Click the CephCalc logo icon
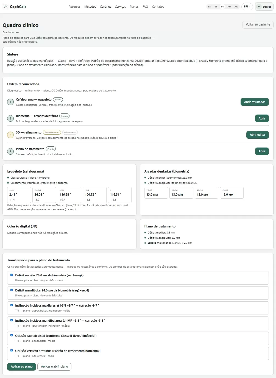This screenshot has height=378, width=276. point(6,7)
